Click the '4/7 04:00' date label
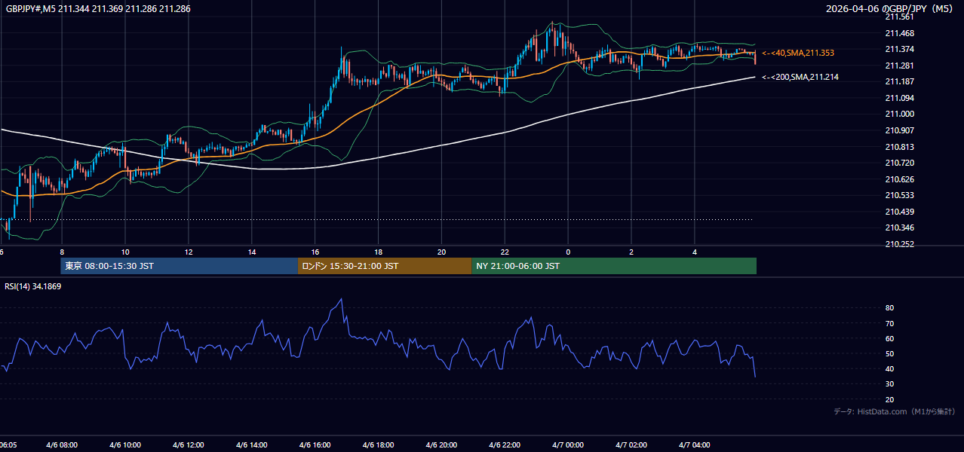 695,445
